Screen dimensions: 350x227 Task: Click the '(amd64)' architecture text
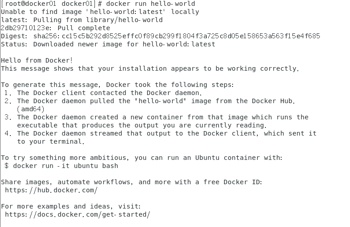click(31, 109)
